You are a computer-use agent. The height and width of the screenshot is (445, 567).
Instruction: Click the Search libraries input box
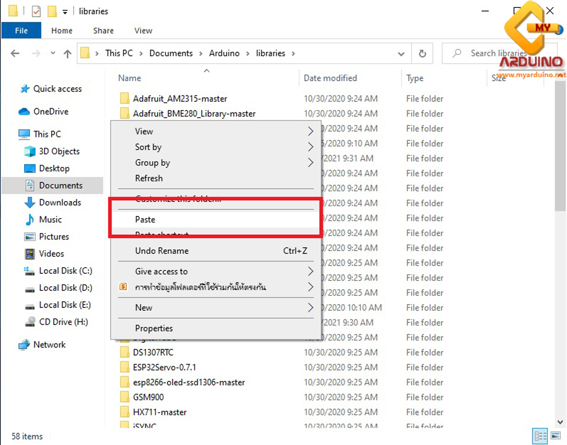(498, 53)
